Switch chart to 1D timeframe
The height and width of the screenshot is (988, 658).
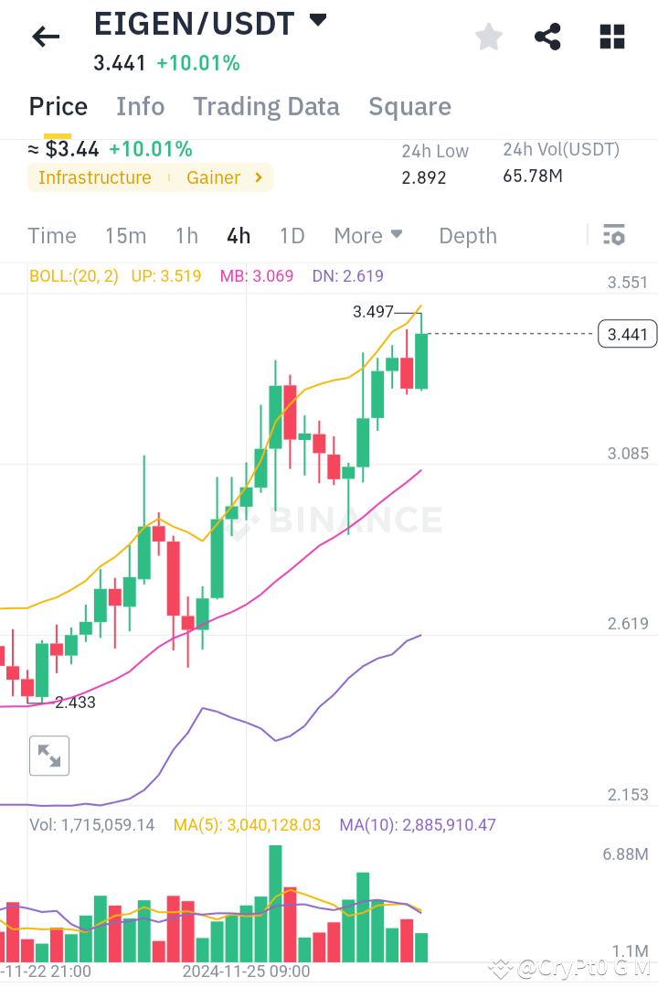coord(292,235)
